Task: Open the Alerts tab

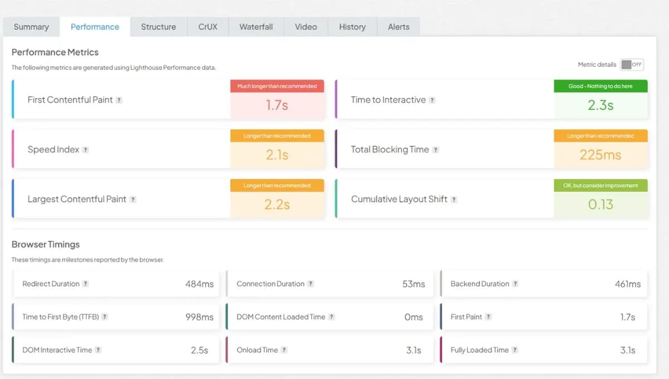Action: [x=399, y=27]
